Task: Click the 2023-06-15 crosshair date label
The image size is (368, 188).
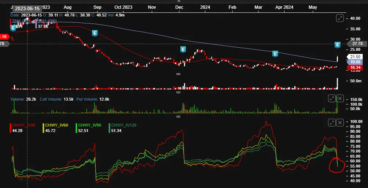Action: coord(27,8)
